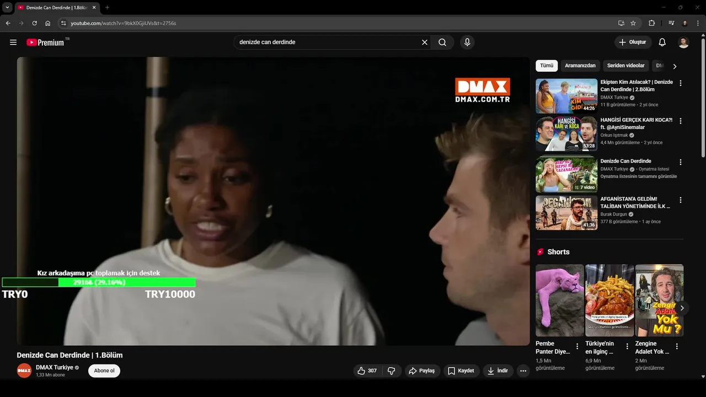Open AFGANİSTAN'A GELDİM video thumbnail
This screenshot has width=706, height=397.
click(566, 213)
